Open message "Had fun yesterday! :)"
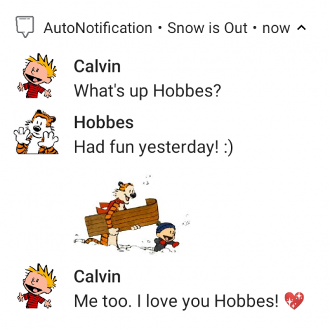This screenshot has width=330, height=330. [x=153, y=147]
